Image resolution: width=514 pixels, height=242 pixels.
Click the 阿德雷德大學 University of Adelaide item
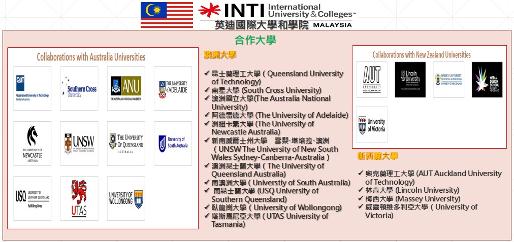(x=276, y=115)
